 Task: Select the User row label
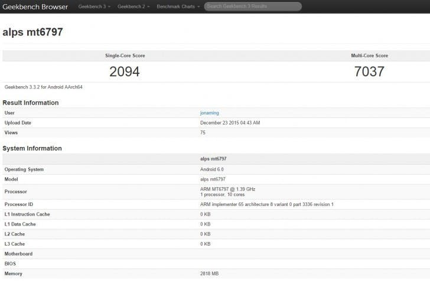pyautogui.click(x=9, y=113)
